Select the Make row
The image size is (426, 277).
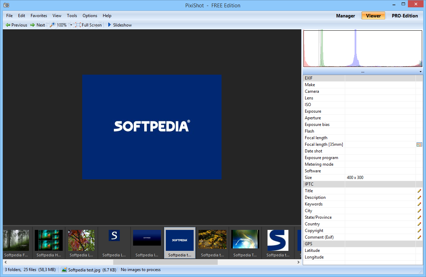pos(363,85)
